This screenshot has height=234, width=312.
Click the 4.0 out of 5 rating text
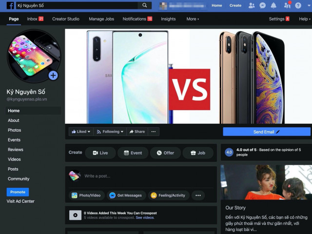coord(269,152)
